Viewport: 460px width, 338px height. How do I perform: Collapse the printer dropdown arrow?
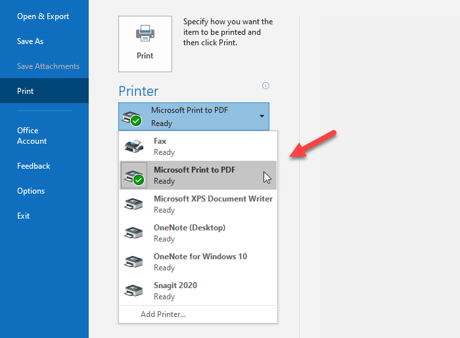coord(262,116)
